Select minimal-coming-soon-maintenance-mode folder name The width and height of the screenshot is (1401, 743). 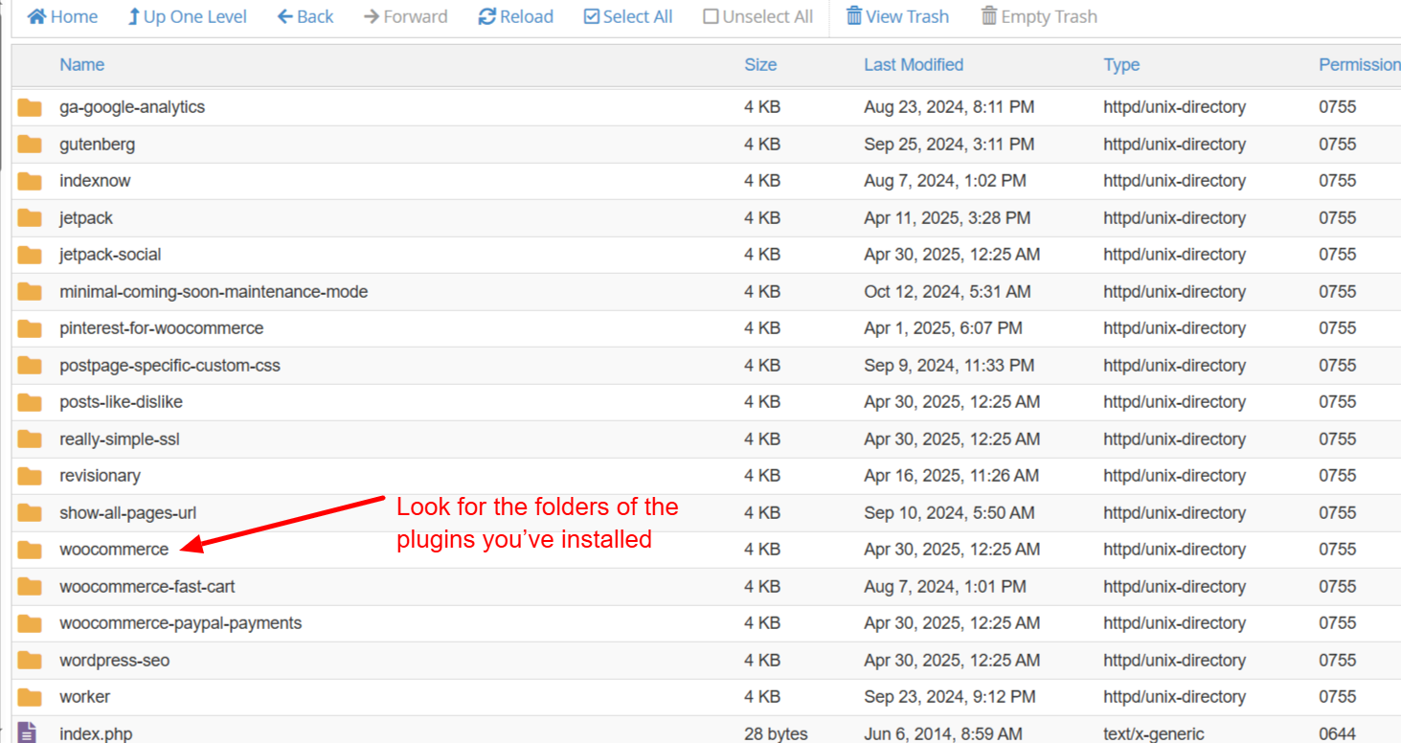214,291
